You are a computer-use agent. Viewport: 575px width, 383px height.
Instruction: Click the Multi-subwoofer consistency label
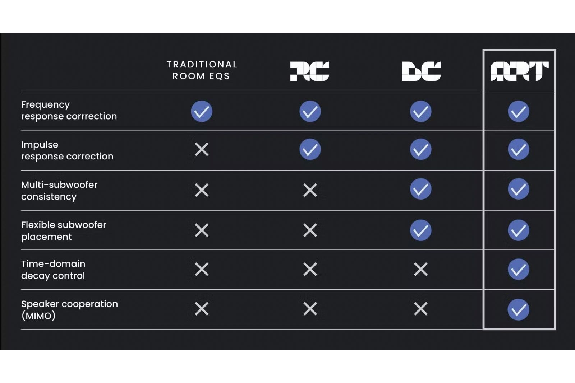tap(59, 191)
